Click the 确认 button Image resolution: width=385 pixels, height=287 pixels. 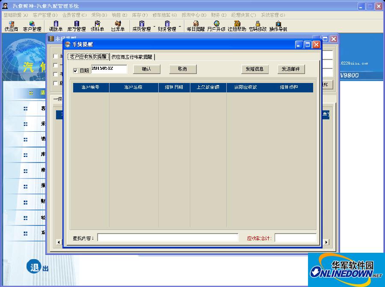tap(147, 69)
